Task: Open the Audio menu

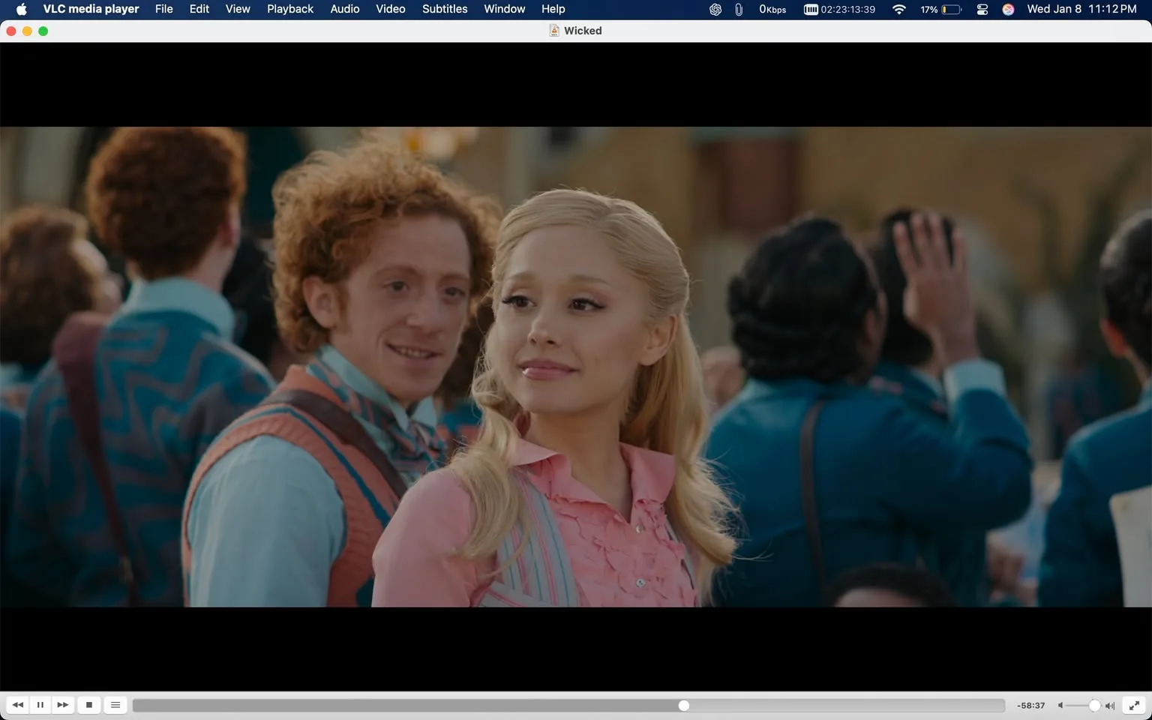Action: click(x=344, y=9)
